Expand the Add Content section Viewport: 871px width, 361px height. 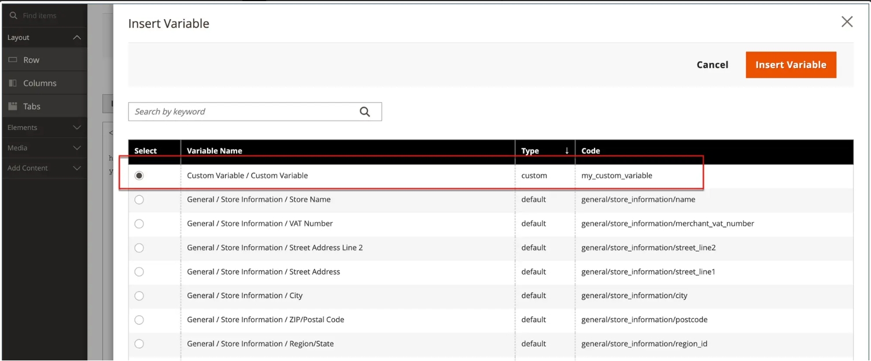[77, 168]
